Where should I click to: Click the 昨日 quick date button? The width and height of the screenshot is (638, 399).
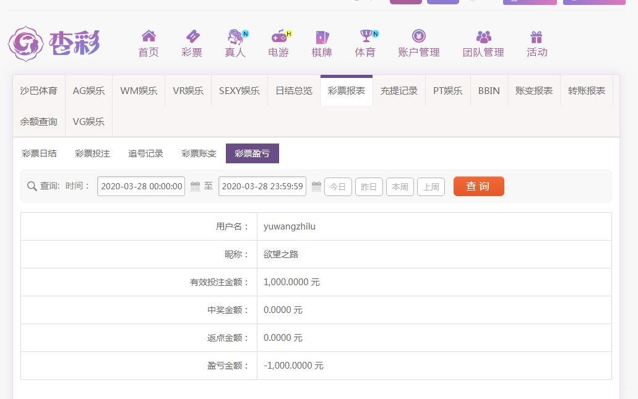[x=369, y=187]
